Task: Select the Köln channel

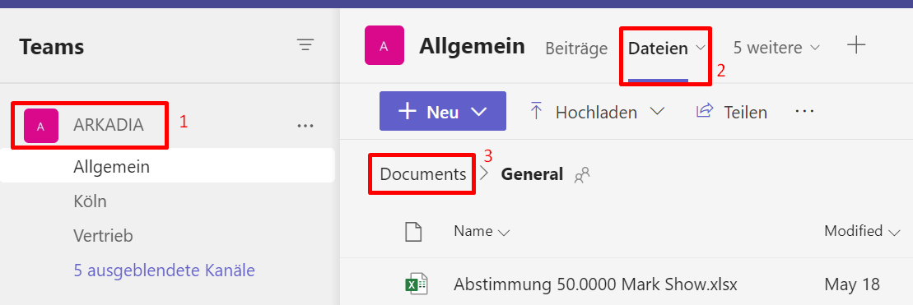Action: coord(90,201)
